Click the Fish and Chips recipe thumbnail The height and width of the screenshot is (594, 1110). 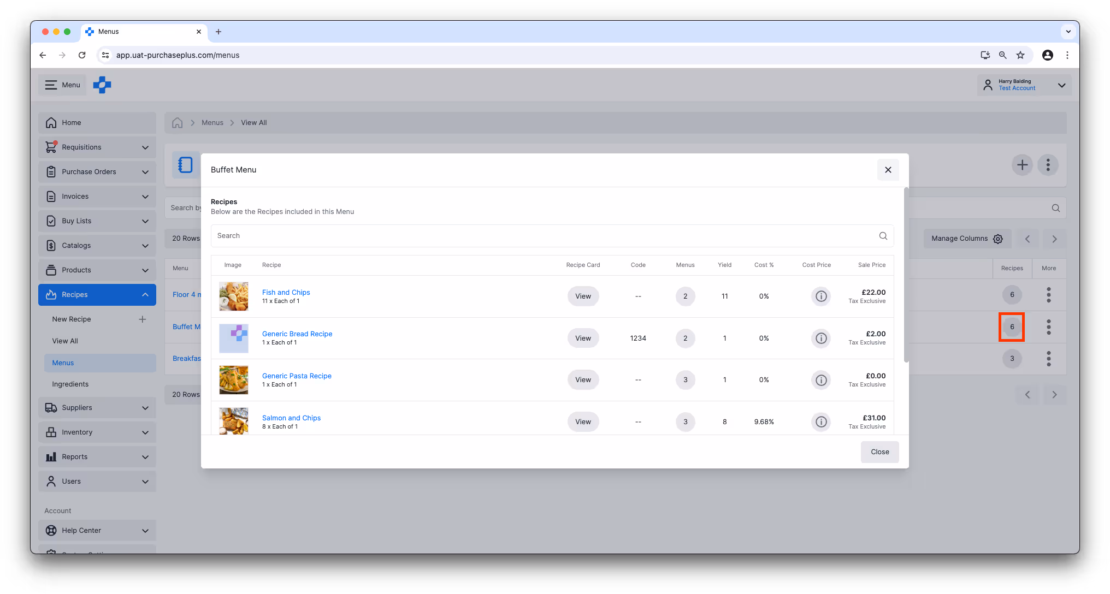coord(234,296)
